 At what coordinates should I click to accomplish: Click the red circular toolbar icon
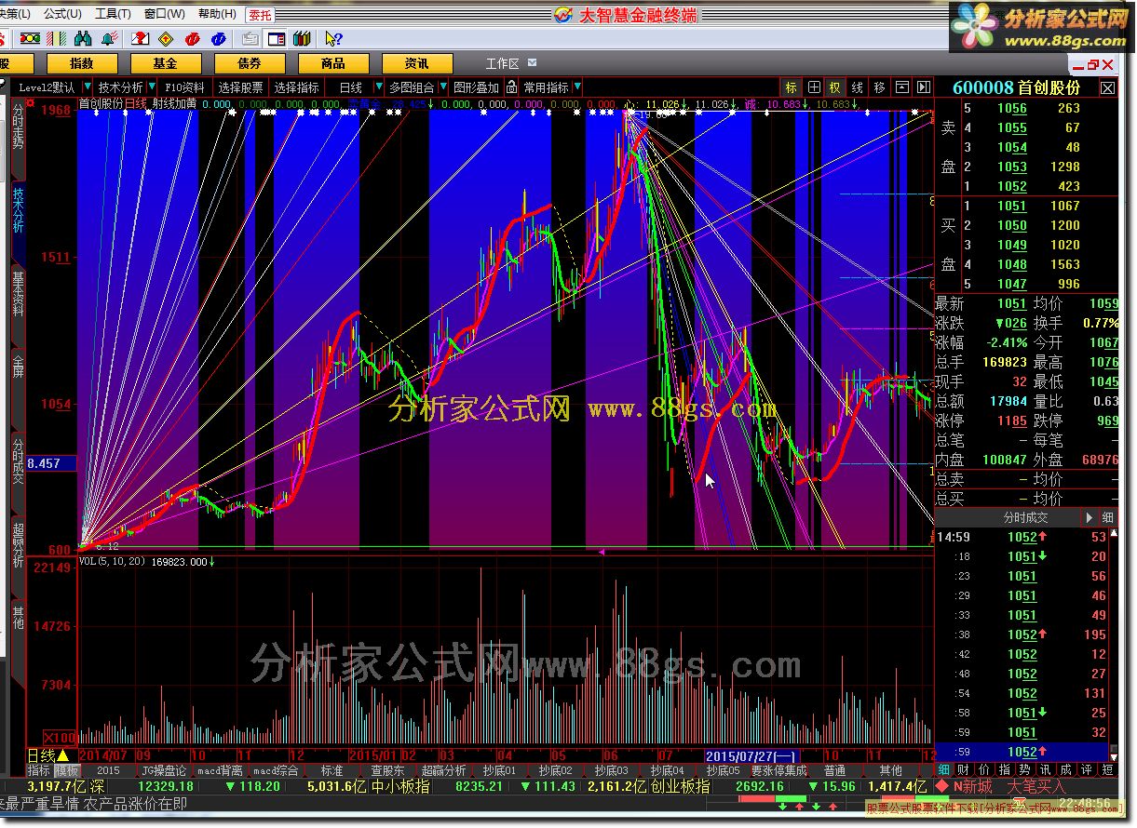[193, 38]
